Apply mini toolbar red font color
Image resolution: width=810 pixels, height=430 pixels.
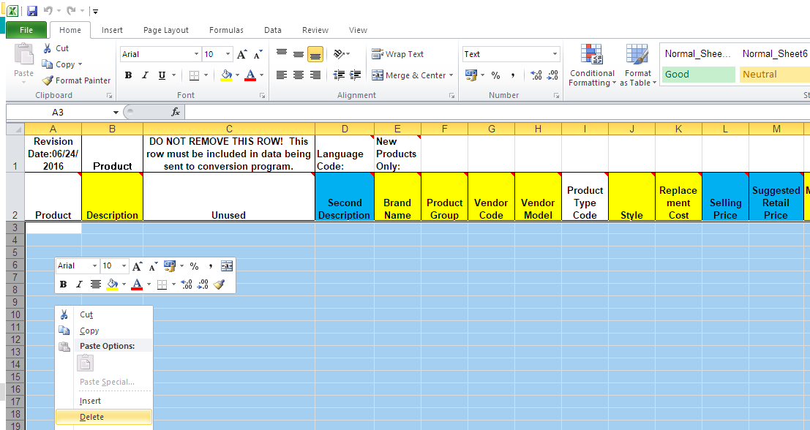pyautogui.click(x=137, y=284)
